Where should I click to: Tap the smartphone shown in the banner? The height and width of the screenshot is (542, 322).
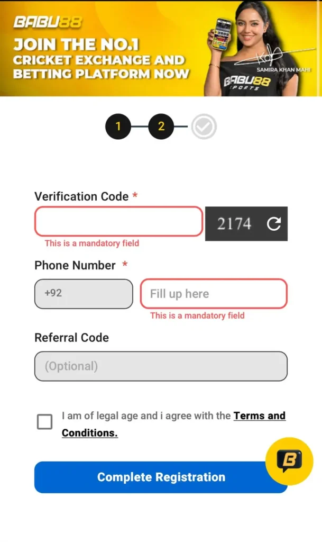pos(222,33)
